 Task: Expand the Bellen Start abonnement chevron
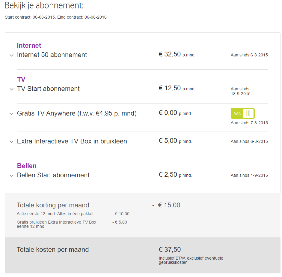pos(12,176)
